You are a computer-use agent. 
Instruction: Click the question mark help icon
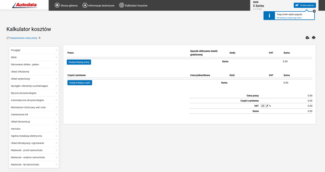[39, 38]
